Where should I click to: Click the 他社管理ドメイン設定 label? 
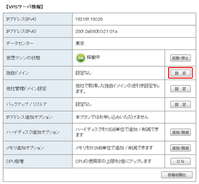(x=26, y=89)
